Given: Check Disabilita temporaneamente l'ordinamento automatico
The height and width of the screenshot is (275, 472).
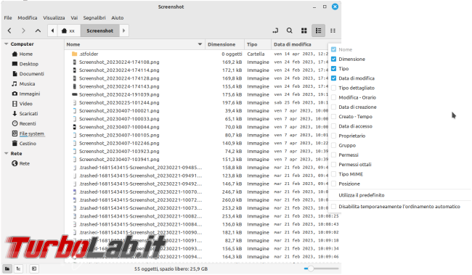Looking at the screenshot, I should [x=333, y=206].
